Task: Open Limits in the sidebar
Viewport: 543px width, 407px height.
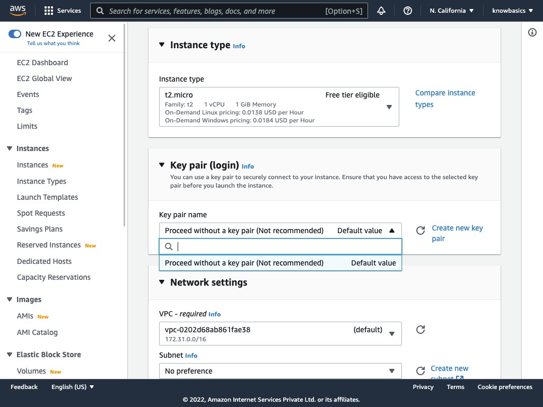Action: 27,126
